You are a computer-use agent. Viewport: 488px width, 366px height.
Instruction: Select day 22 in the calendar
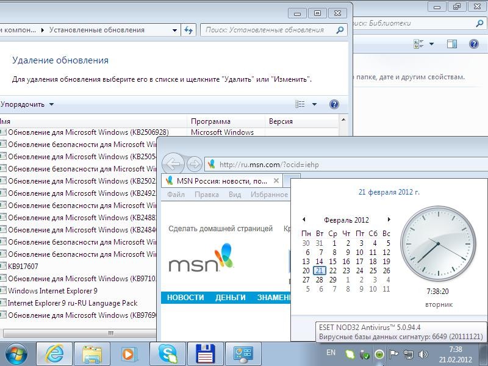coord(332,271)
